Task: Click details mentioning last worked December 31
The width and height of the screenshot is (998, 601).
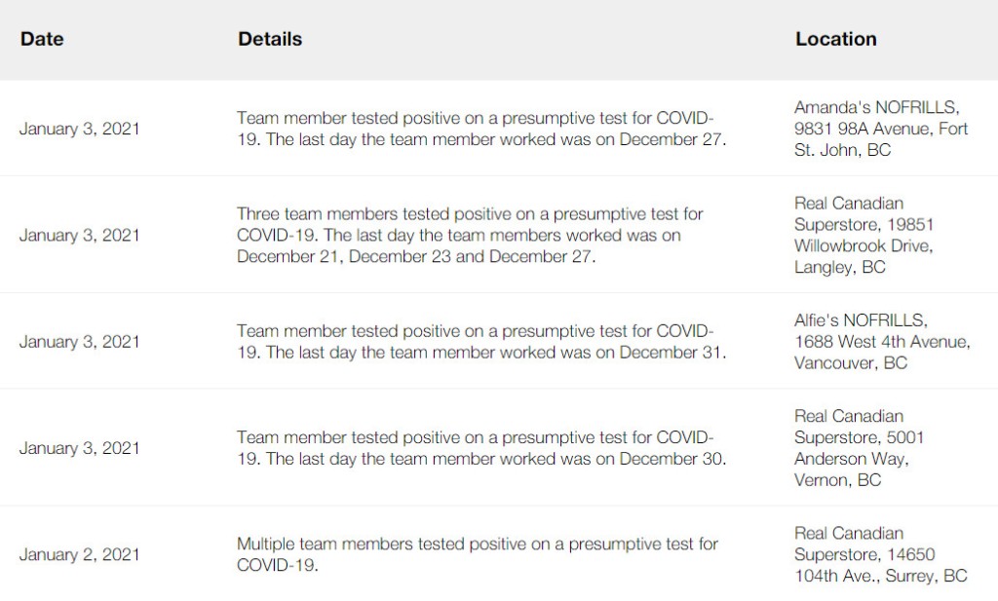Action: (481, 342)
